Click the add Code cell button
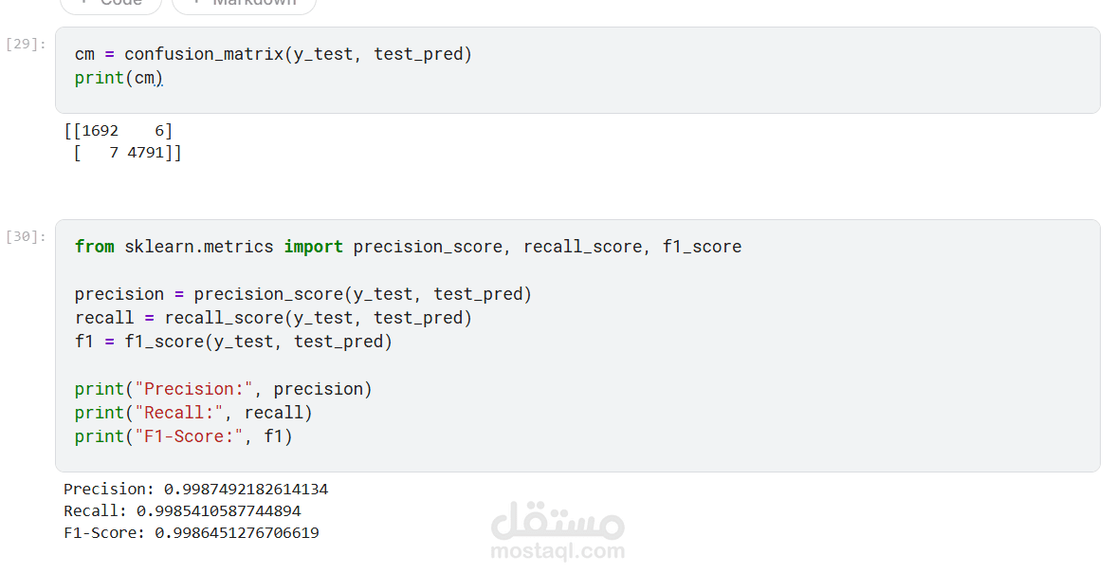The image size is (1116, 574). click(111, 4)
